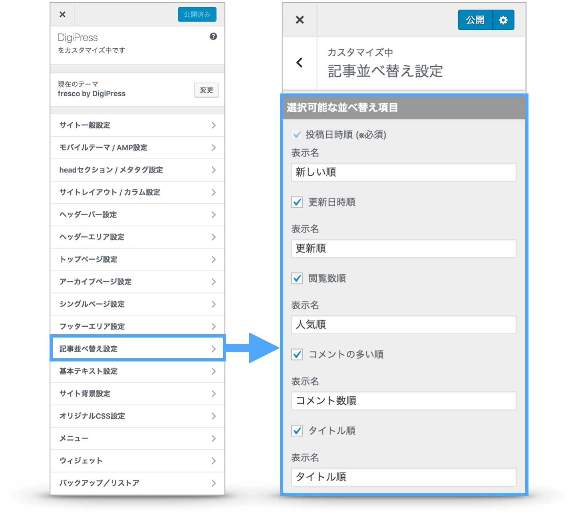Expand the ウィジェット section chevron
This screenshot has height=528, width=572.
pyautogui.click(x=214, y=461)
